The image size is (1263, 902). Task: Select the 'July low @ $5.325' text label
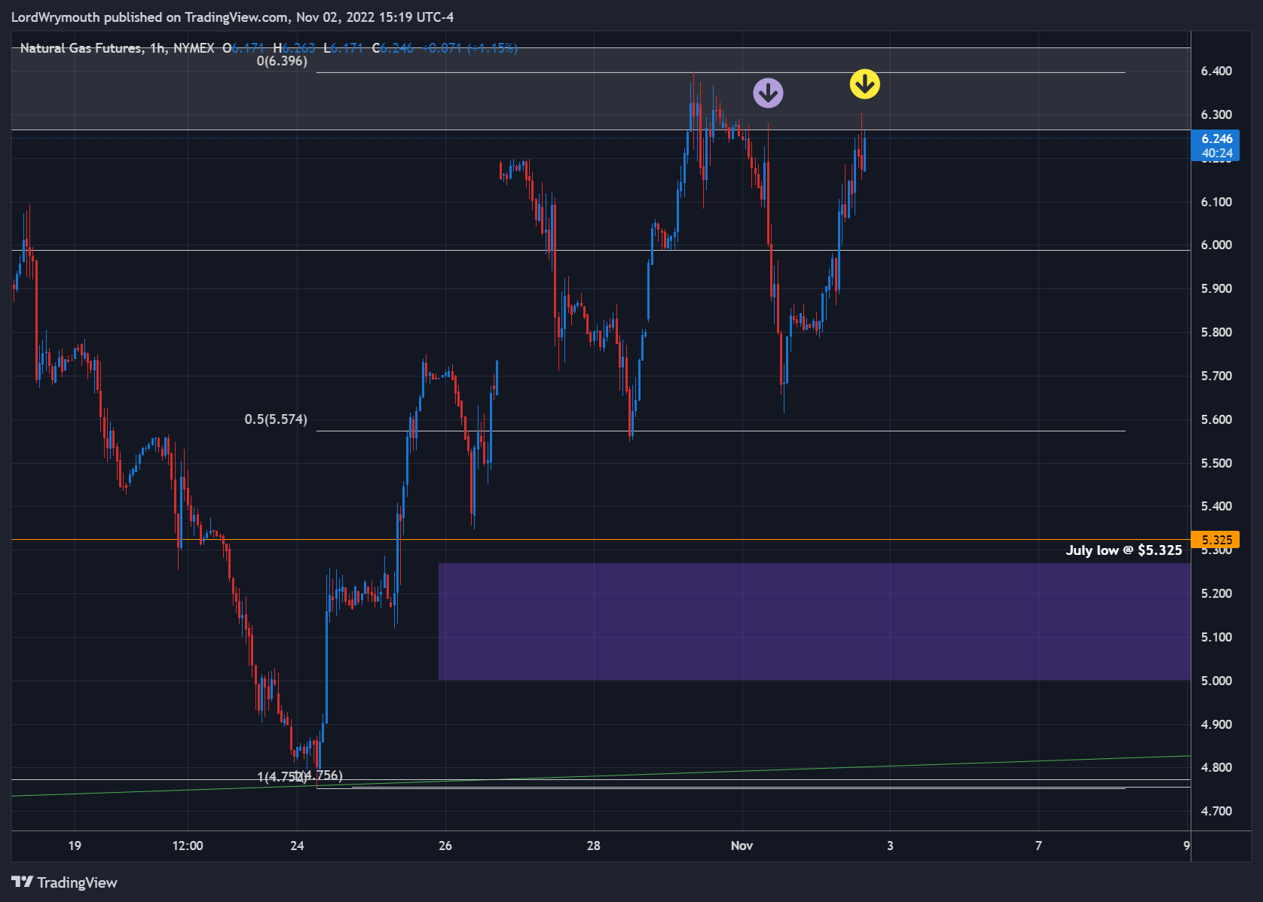coord(1124,550)
